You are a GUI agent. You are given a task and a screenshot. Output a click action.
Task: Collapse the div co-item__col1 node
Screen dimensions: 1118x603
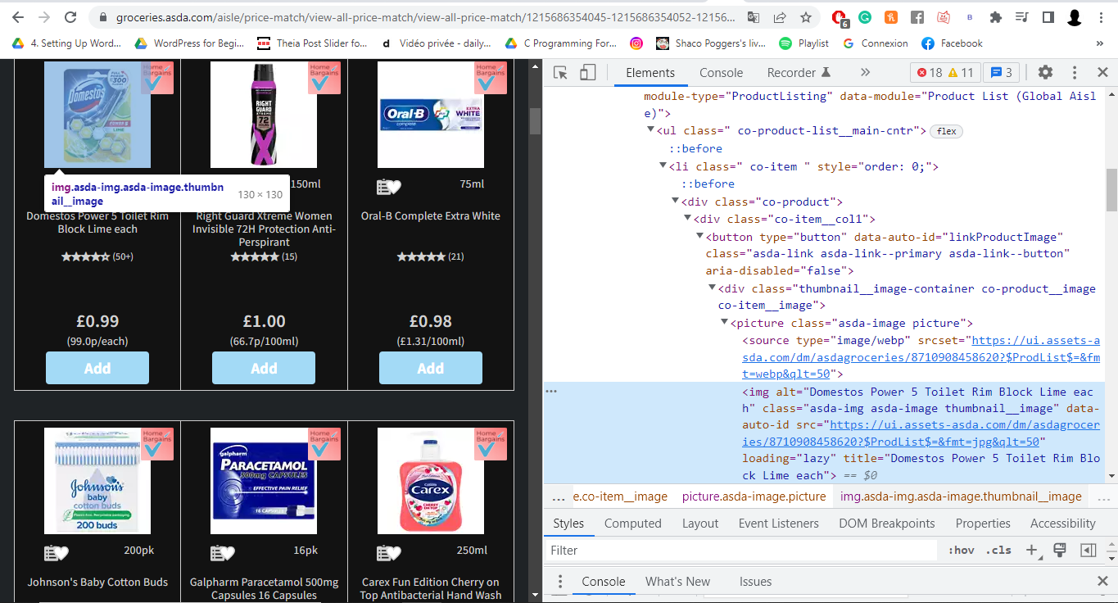687,219
